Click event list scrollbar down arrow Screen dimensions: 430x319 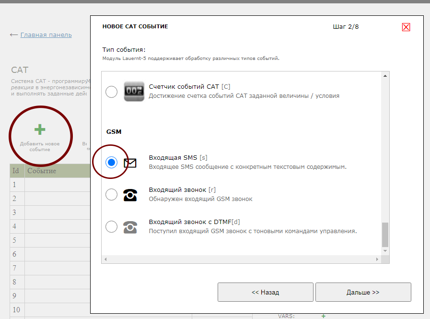pos(384,250)
